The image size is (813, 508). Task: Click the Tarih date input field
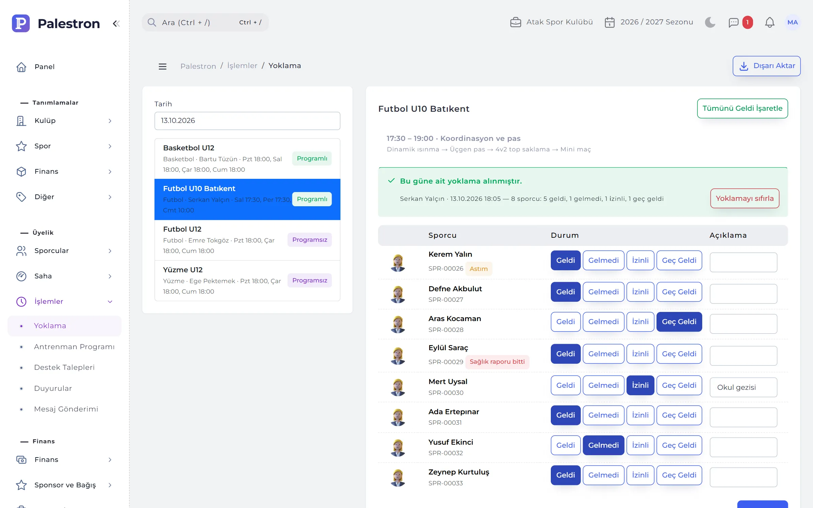247,121
